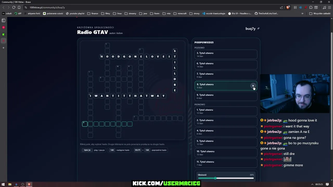
Task: Click the red dot icon in the sidebar
Action: tap(3, 41)
